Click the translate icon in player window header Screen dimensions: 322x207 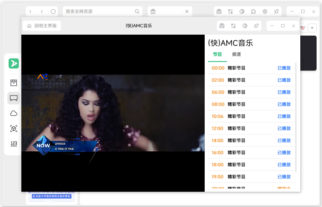coord(233,26)
